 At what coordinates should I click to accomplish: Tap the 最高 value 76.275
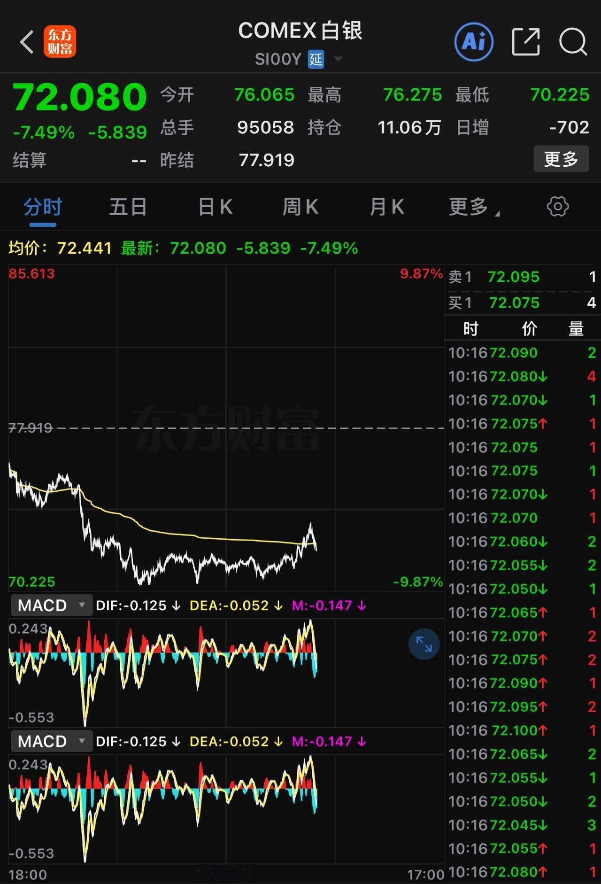(x=413, y=95)
